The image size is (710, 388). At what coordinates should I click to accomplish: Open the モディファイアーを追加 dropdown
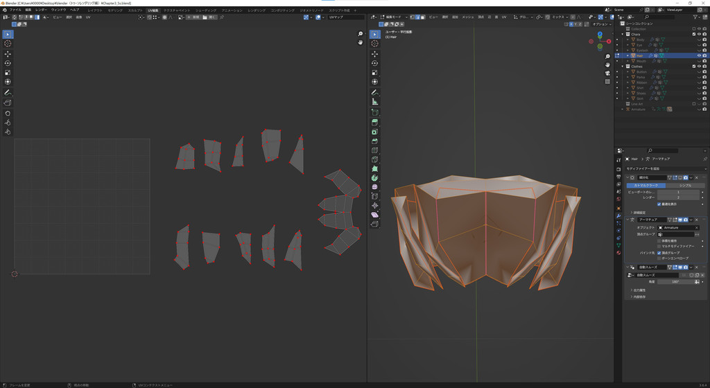click(x=666, y=168)
